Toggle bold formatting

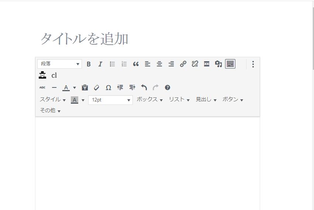[89, 64]
